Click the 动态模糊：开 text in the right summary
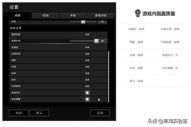 (x=170, y=68)
